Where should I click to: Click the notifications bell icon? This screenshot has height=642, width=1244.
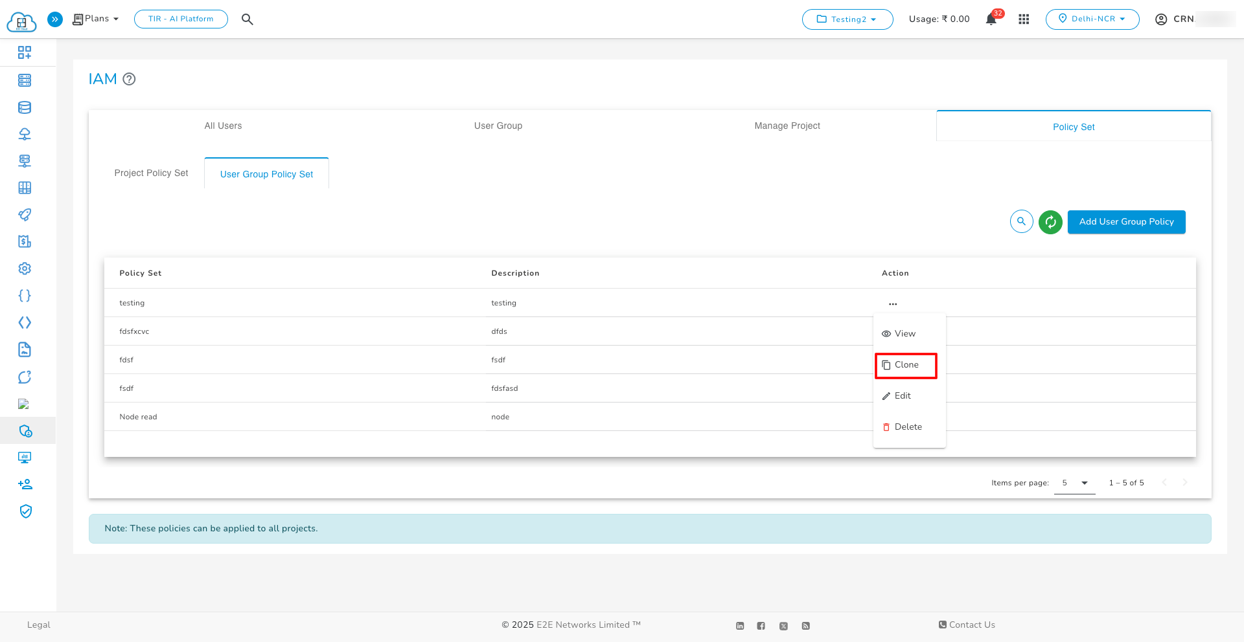tap(991, 19)
